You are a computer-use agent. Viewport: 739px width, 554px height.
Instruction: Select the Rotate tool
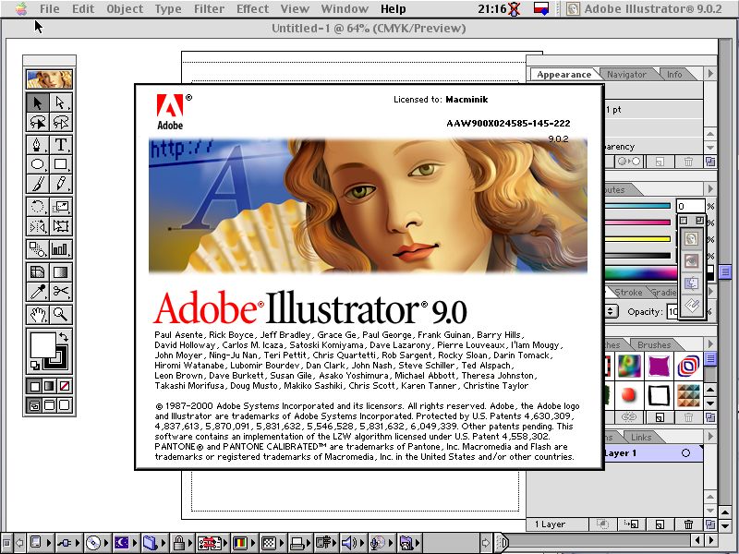[x=38, y=206]
